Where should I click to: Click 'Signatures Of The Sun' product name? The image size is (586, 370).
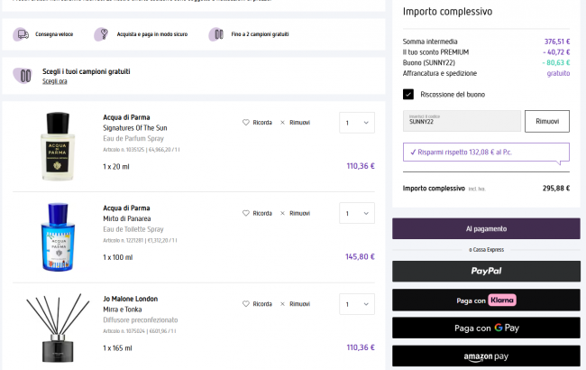pos(135,128)
